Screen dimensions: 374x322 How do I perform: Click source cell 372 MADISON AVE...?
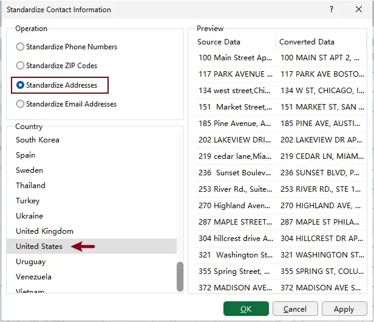click(x=235, y=287)
